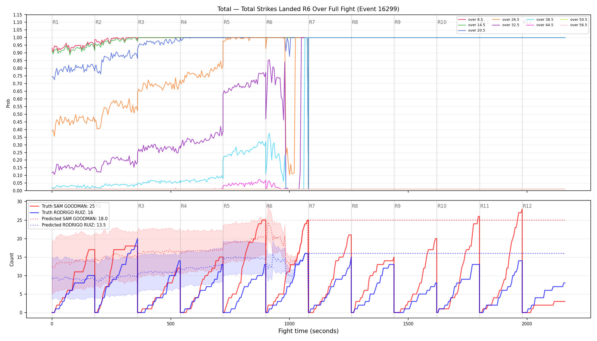Click the '25' count axis tick label

click(x=20, y=220)
